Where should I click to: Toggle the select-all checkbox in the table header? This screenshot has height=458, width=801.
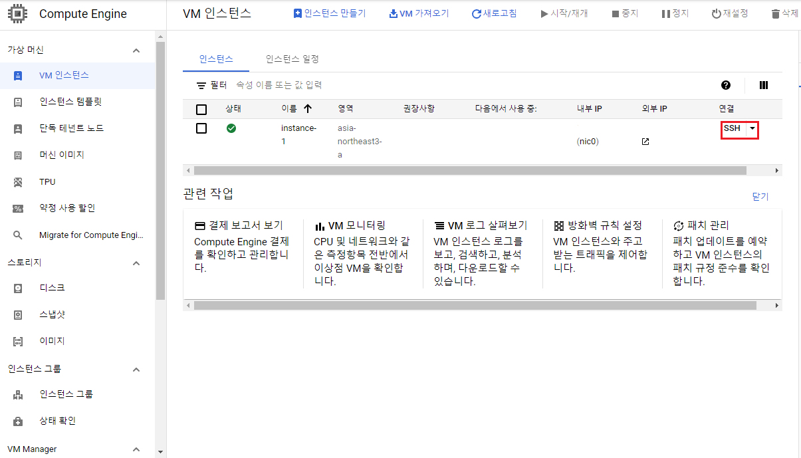click(x=201, y=110)
